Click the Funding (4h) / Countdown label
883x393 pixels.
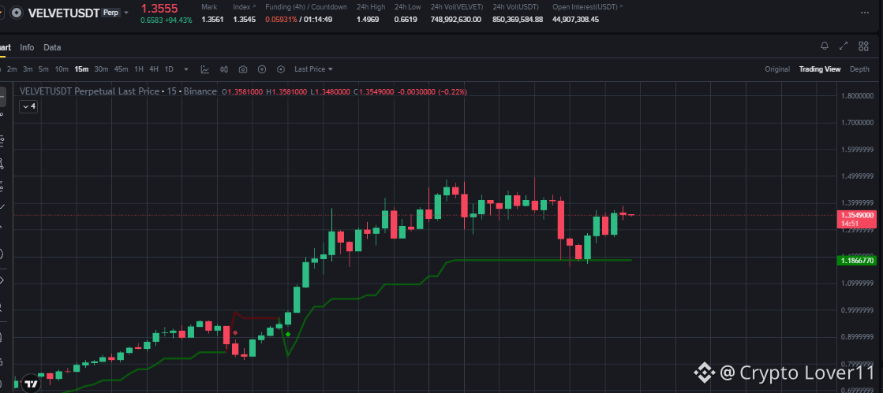coord(306,7)
